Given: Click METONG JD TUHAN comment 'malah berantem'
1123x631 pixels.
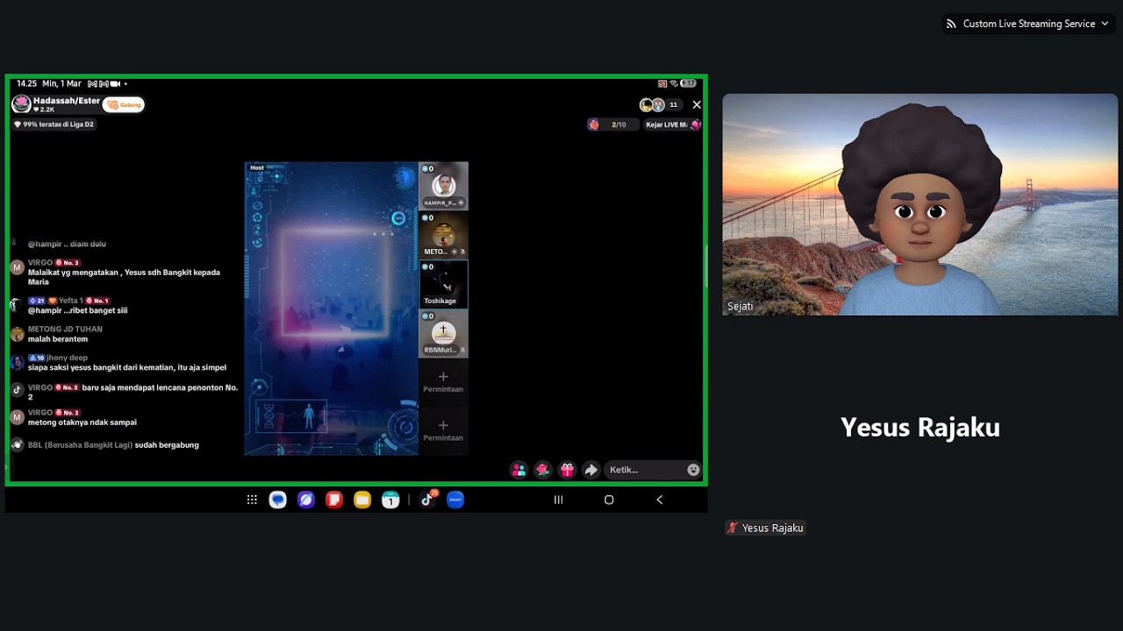Looking at the screenshot, I should coord(65,334).
